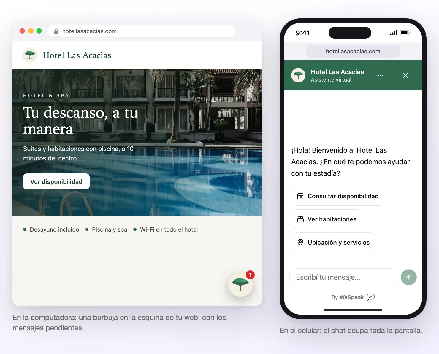The height and width of the screenshot is (354, 439).
Task: Tap Ver habitaciones quick reply
Action: pyautogui.click(x=327, y=219)
